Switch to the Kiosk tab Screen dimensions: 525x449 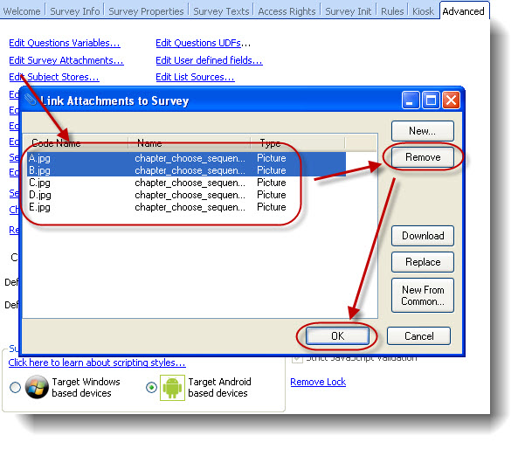(423, 11)
